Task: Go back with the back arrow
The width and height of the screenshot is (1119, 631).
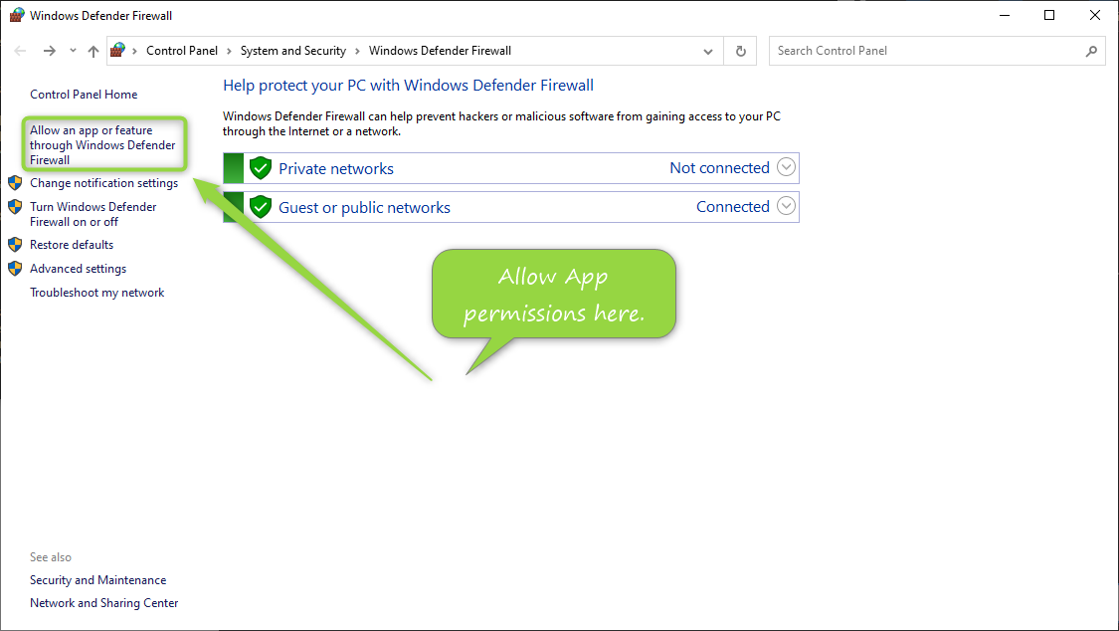Action: point(20,51)
